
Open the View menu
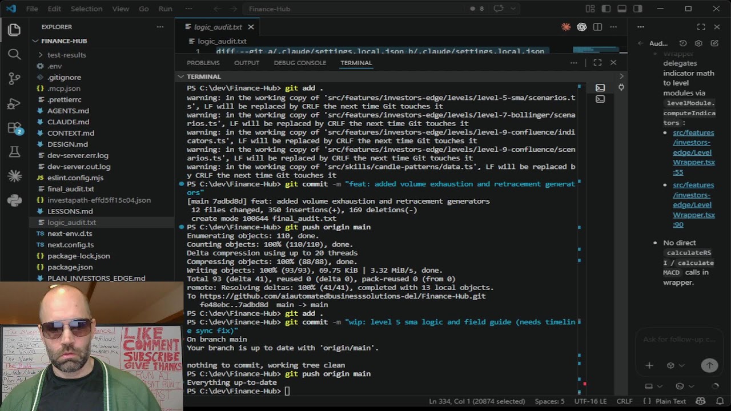click(121, 9)
